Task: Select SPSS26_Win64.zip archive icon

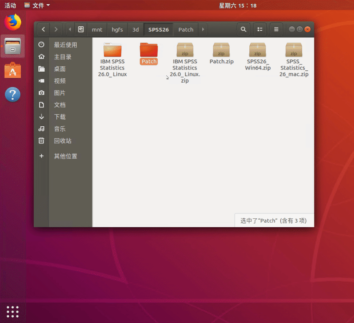Action: pos(258,50)
